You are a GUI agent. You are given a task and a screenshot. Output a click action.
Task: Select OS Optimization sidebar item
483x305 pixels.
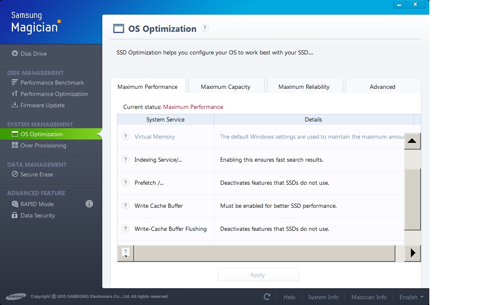click(x=51, y=134)
